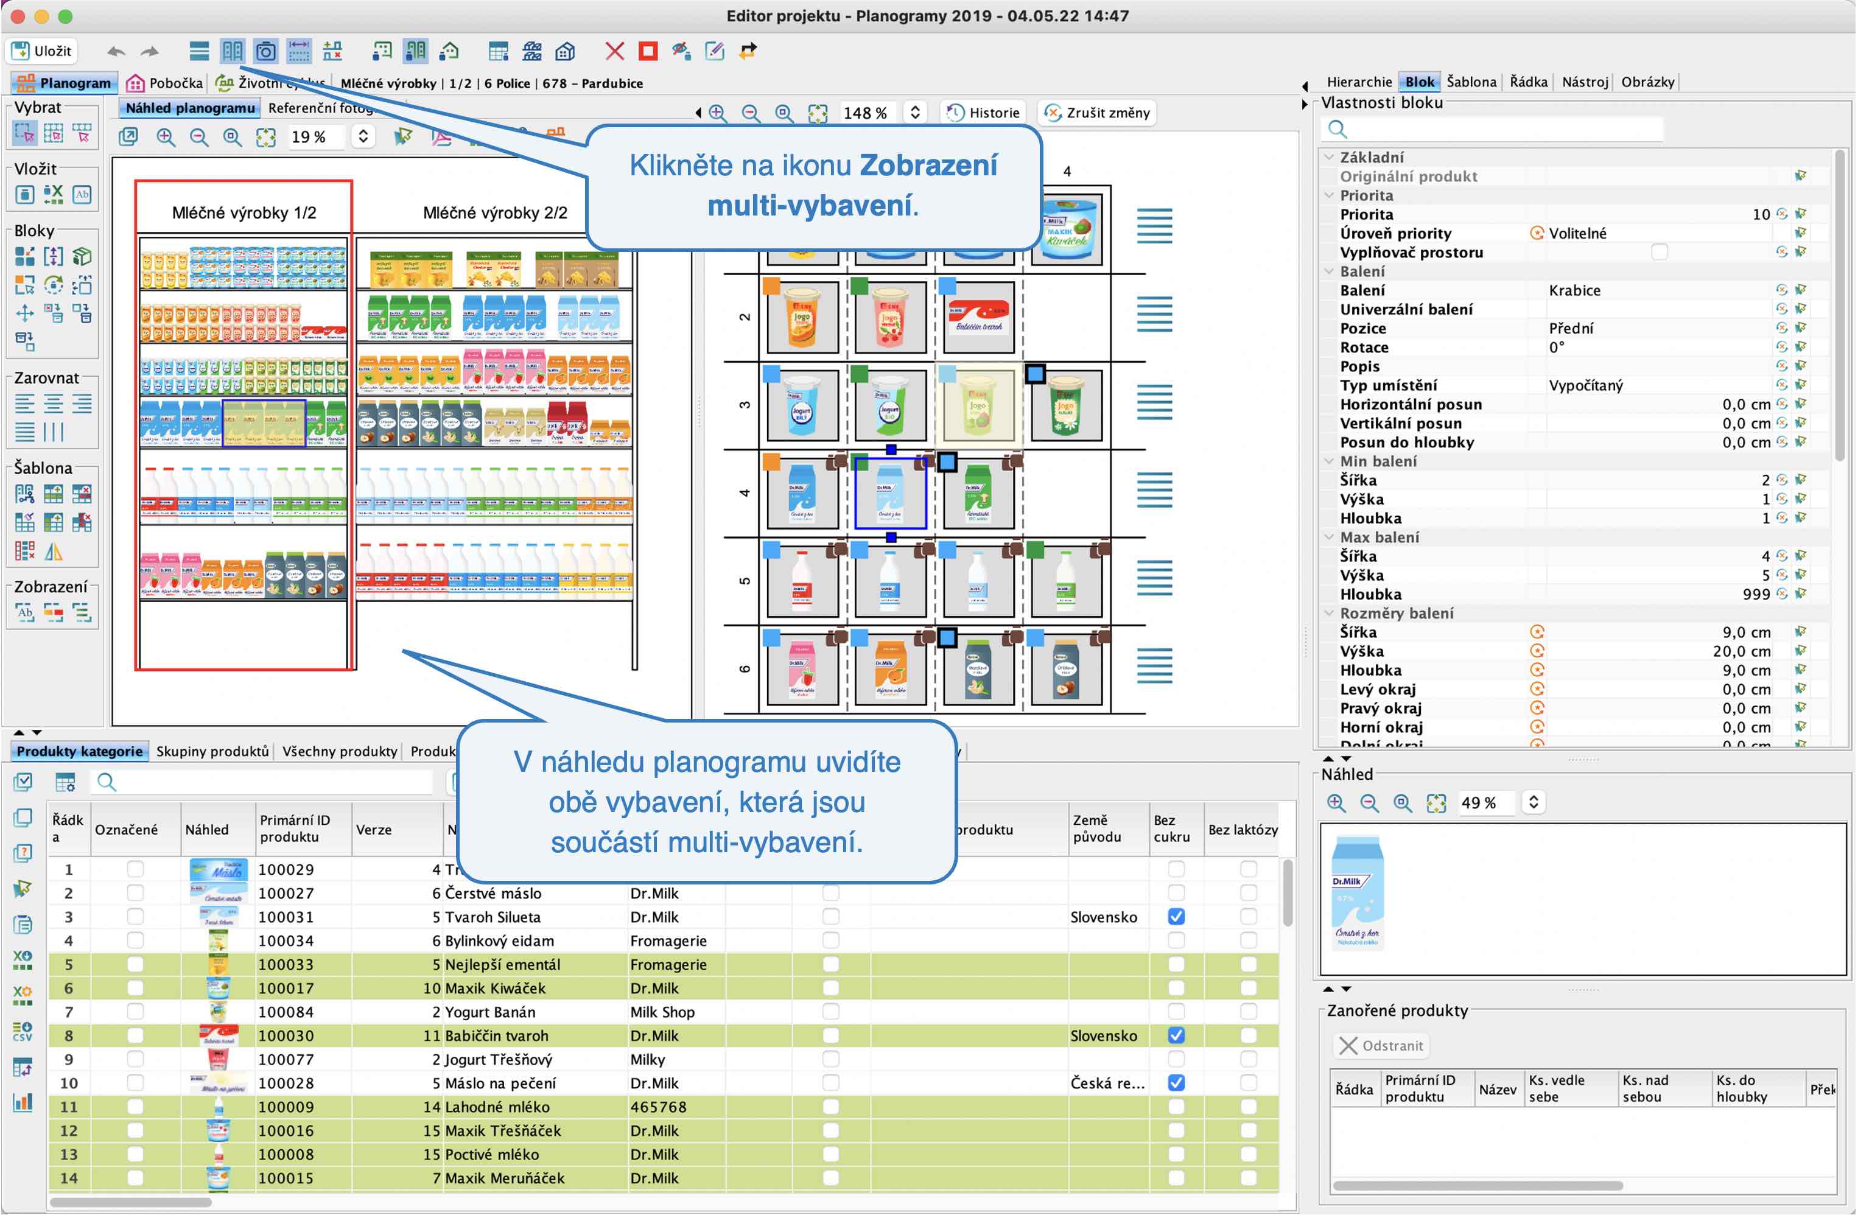The width and height of the screenshot is (1858, 1215).
Task: Check Označené box for row 1
Action: click(x=135, y=869)
